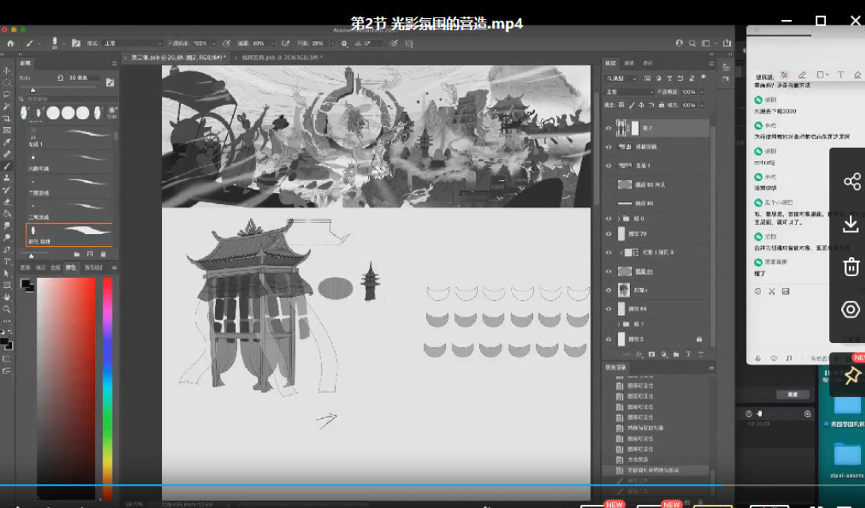Select the Horizontal Type tool
This screenshot has height=508, width=865.
[x=6, y=261]
